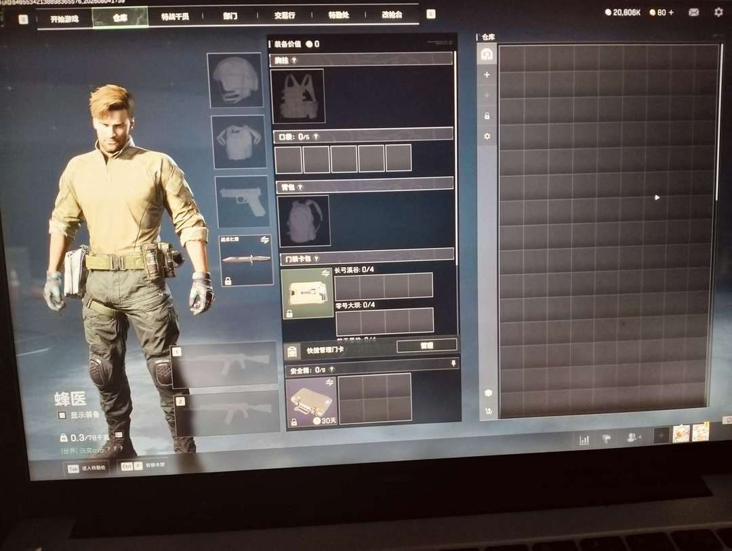Click the world chat message line
Image resolution: width=732 pixels, height=551 pixels.
[92, 451]
